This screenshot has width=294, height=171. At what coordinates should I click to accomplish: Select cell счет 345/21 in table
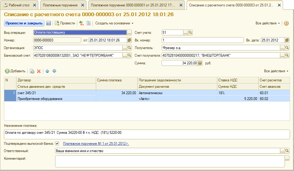(x=56, y=93)
